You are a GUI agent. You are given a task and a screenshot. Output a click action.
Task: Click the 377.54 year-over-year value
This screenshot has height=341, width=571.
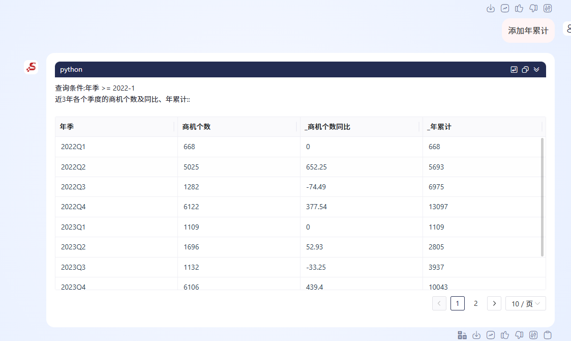(316, 207)
